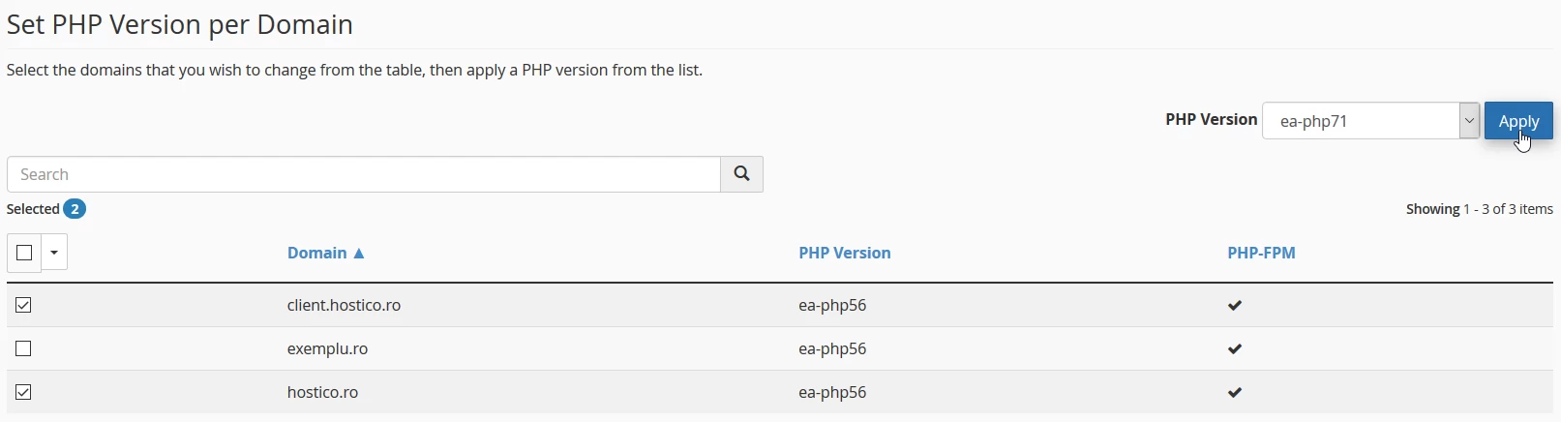This screenshot has width=1561, height=422.
Task: Check the exemplu.ro domain checkbox
Action: pos(24,348)
